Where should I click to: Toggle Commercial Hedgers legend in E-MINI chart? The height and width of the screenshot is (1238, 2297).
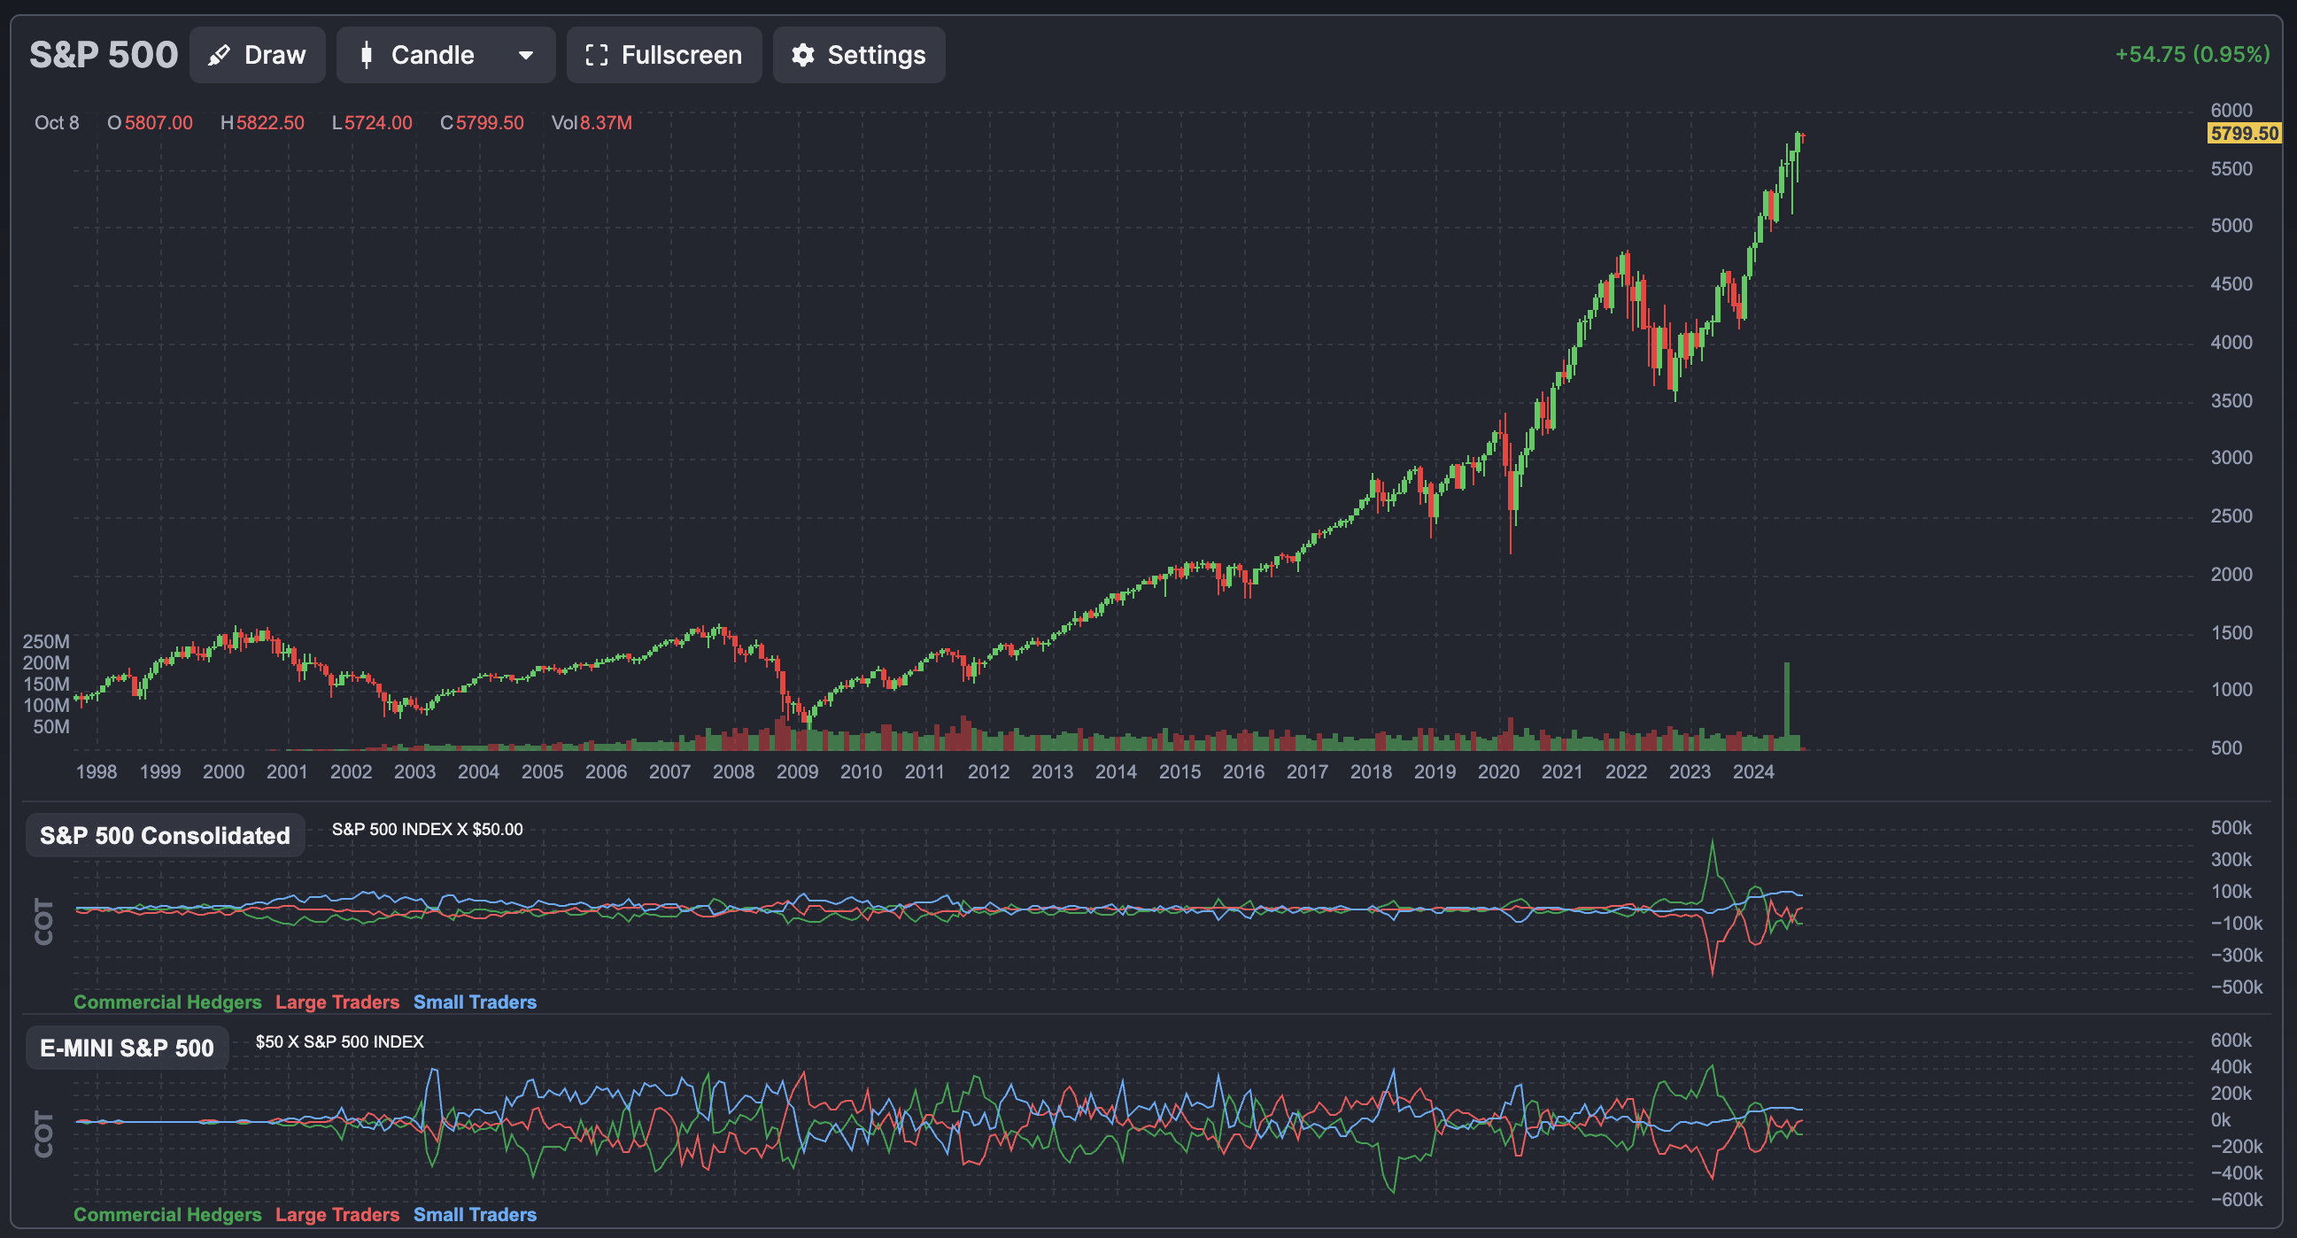click(x=166, y=1214)
